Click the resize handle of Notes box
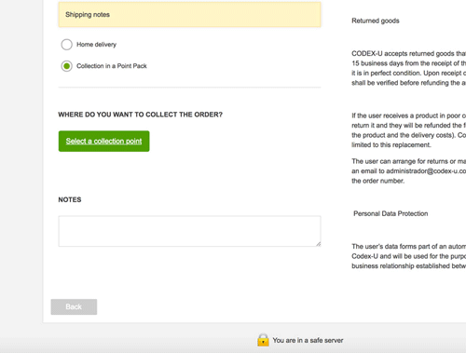Viewport: 466px width, 353px height. pyautogui.click(x=319, y=244)
